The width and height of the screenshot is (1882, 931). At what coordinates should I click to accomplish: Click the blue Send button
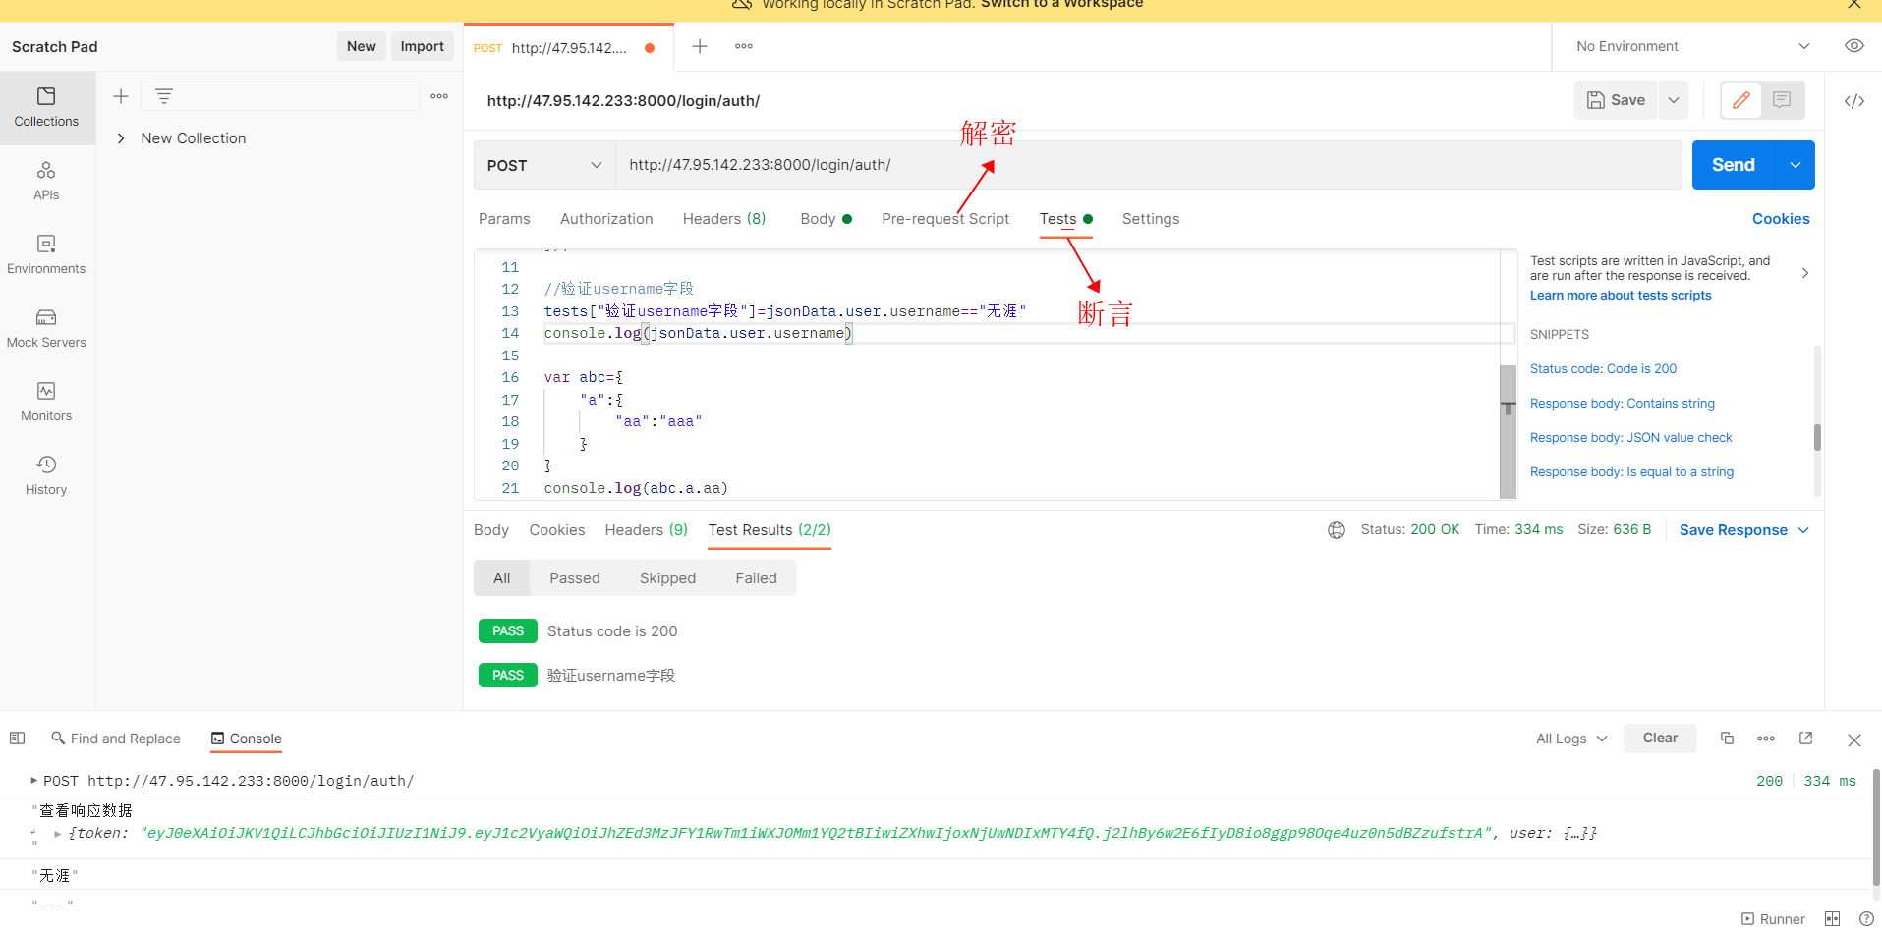1734,165
